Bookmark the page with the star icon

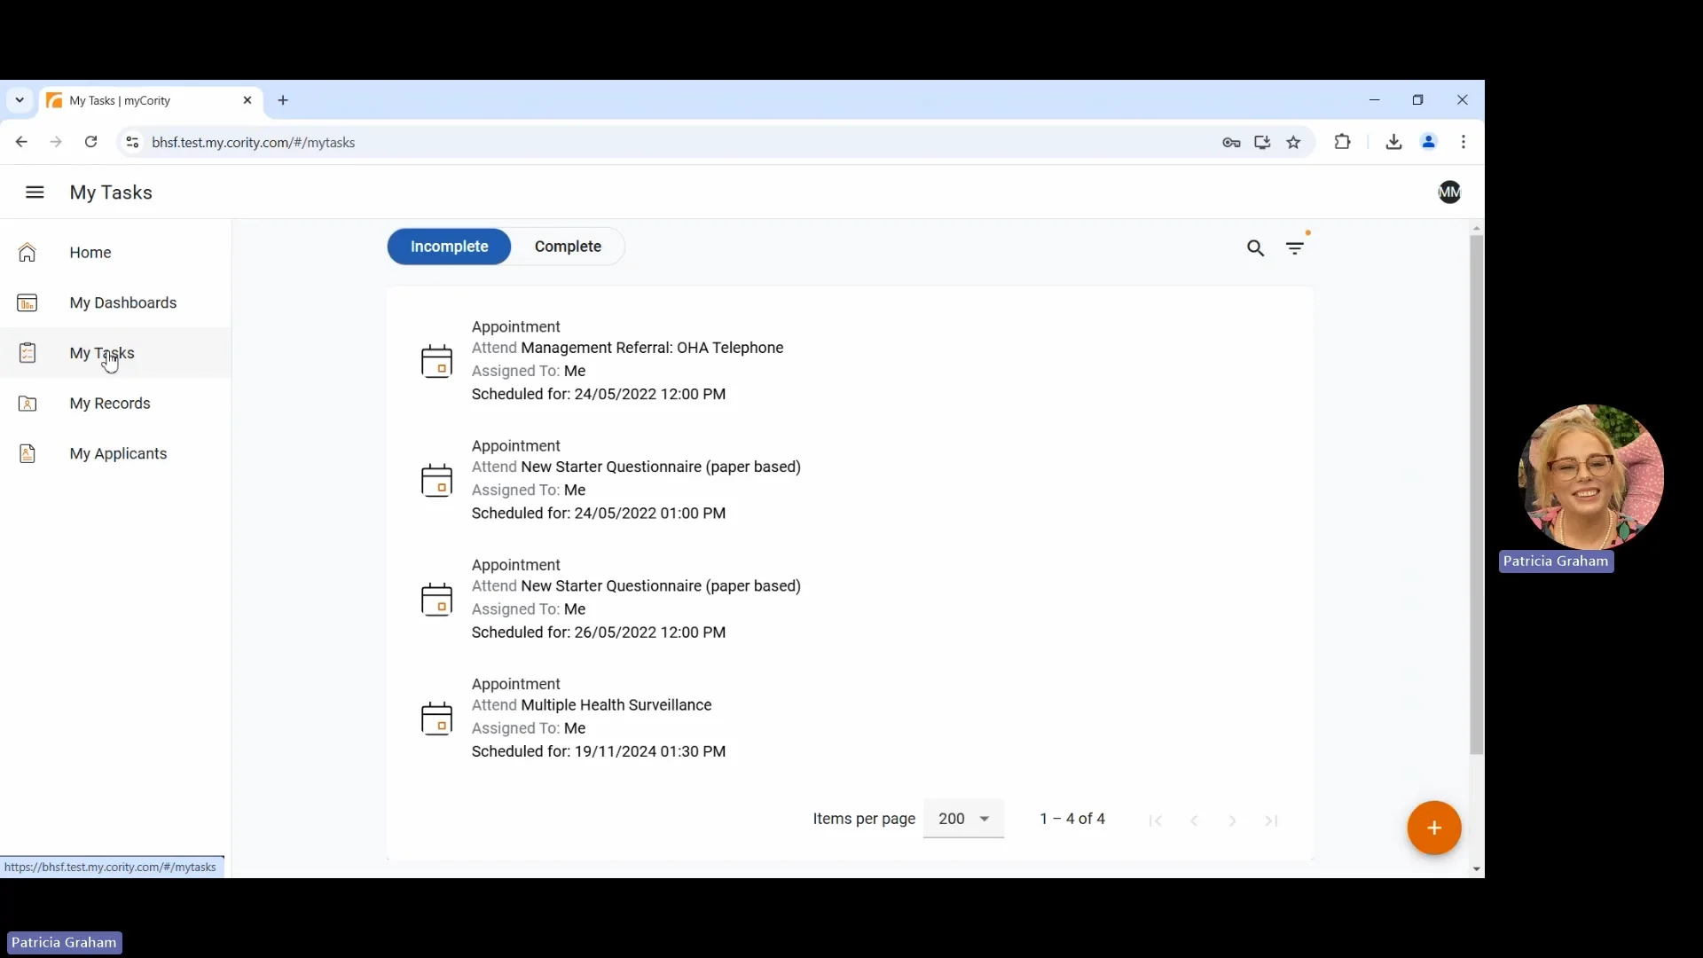tap(1293, 142)
